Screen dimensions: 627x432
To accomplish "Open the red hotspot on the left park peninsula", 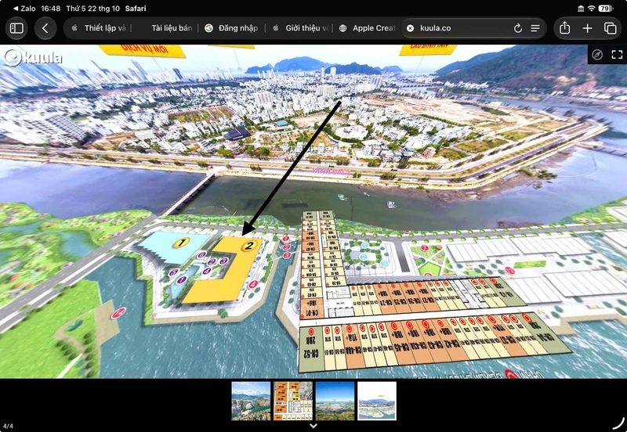I will 118,313.
